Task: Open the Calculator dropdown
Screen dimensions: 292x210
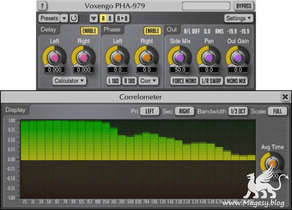Action: coord(69,81)
